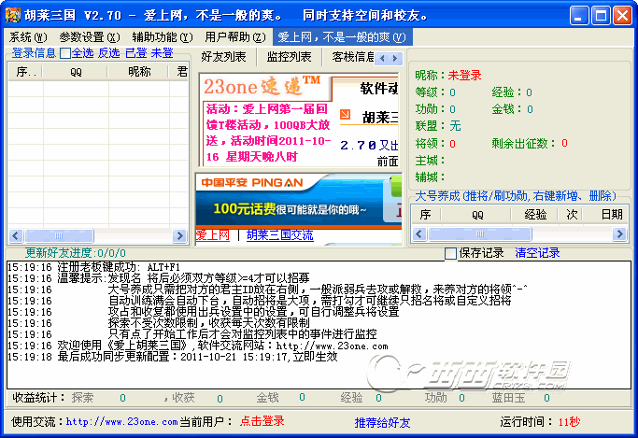Click the account list horizontal scrollbar thumb

[x=59, y=235]
